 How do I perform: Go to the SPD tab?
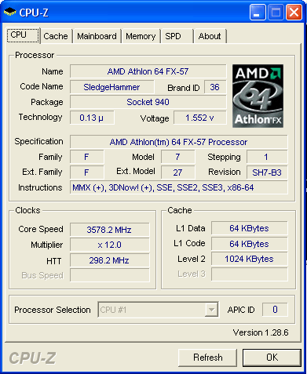(177, 36)
